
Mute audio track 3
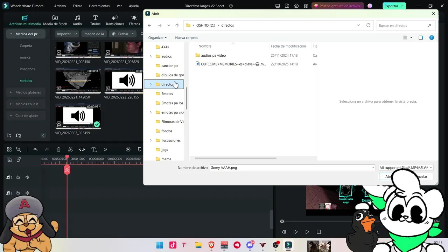point(27,193)
